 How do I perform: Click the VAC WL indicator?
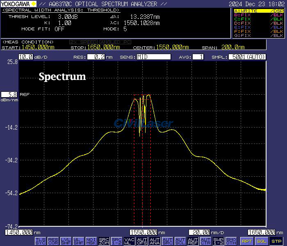(130, 241)
